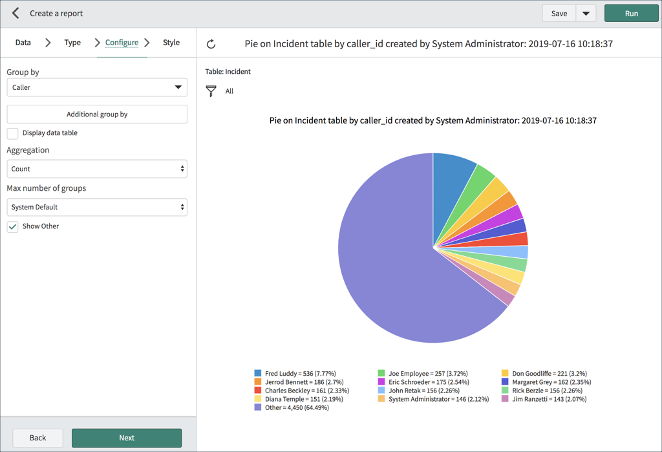Open the Save button's dropdown arrow
The height and width of the screenshot is (452, 662).
pos(586,13)
